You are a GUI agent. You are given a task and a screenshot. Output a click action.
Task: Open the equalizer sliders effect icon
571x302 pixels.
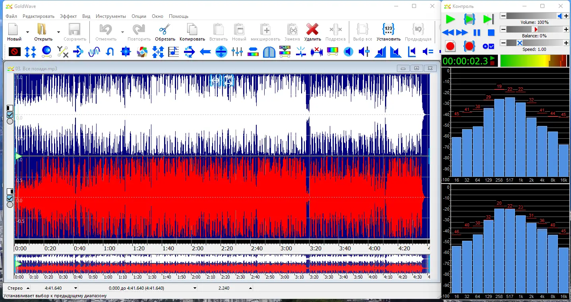point(237,52)
